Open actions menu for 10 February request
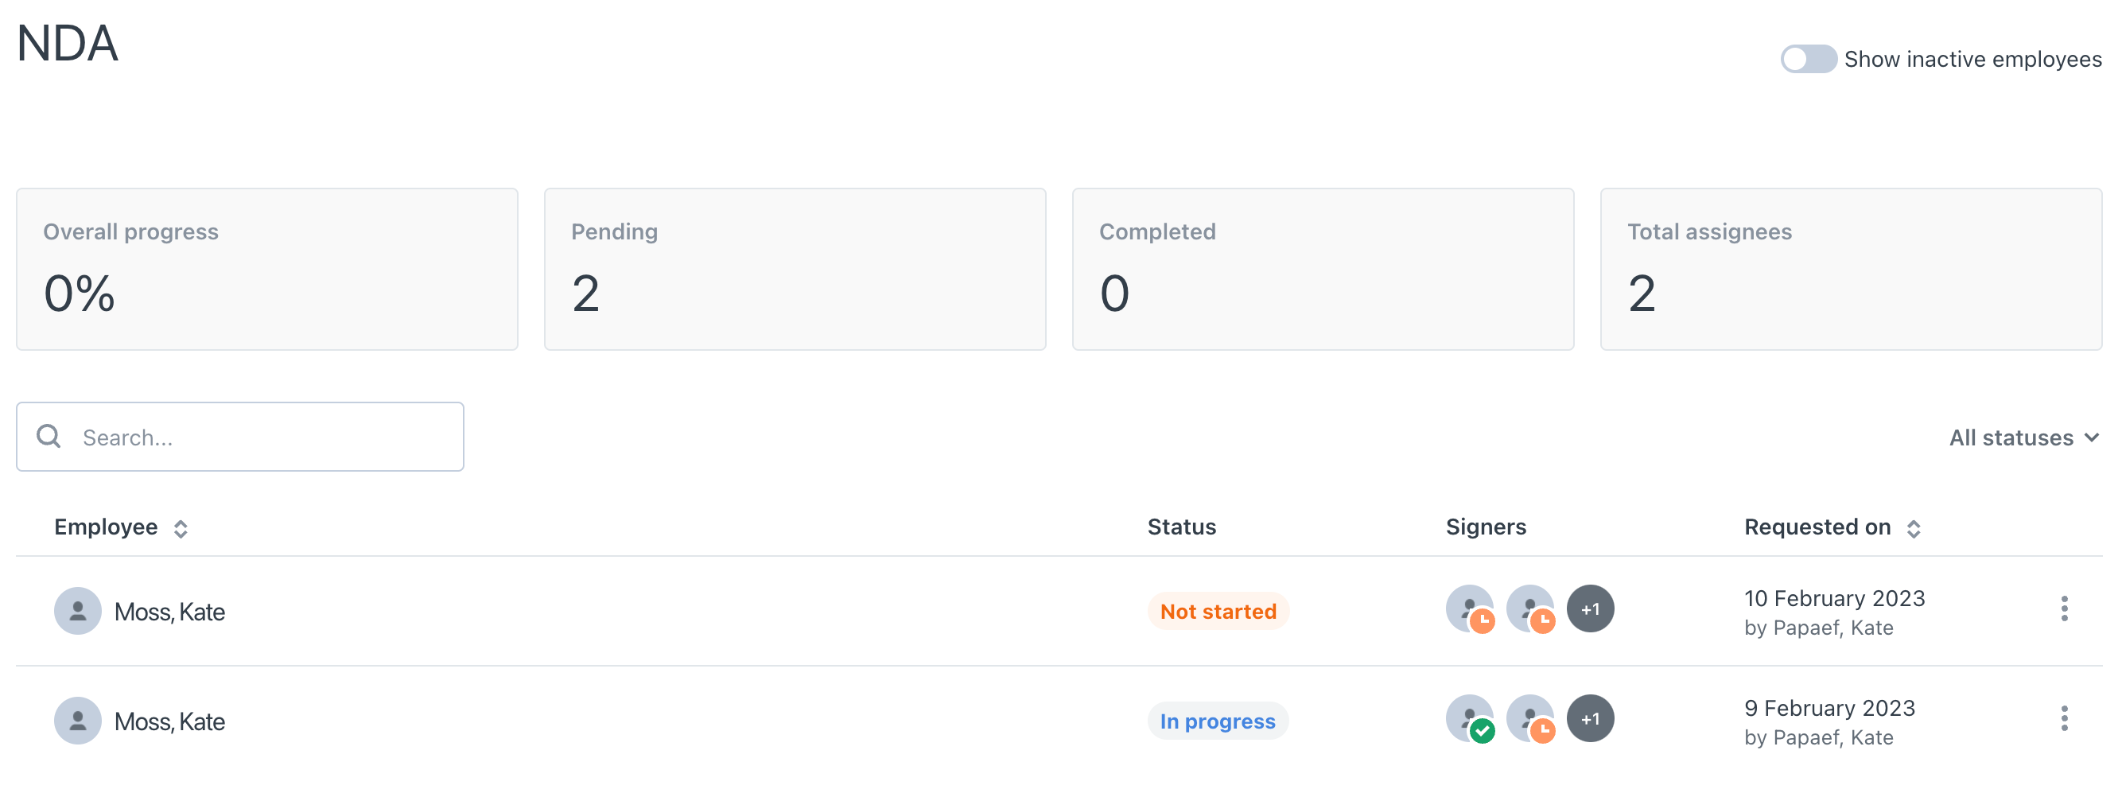2122x797 pixels. tap(2063, 609)
